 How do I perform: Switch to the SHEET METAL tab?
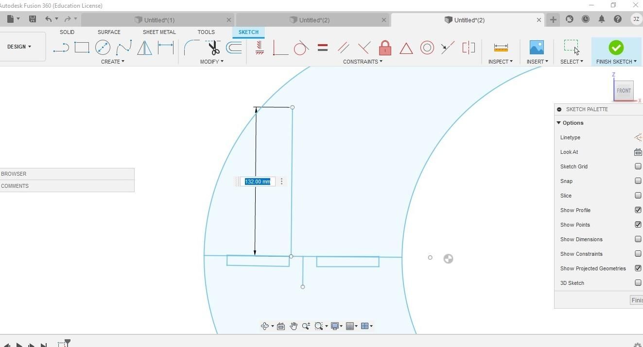coord(159,32)
